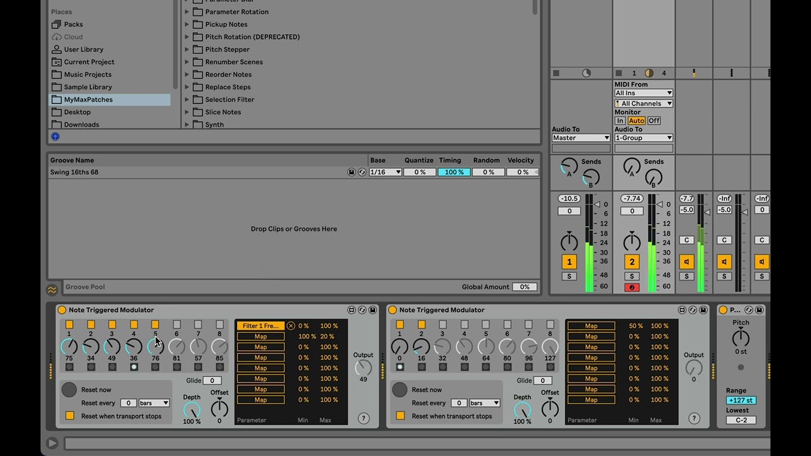Click the Glide field in first modulator

tap(212, 381)
